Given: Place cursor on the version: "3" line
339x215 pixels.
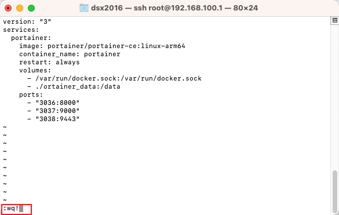Looking at the screenshot, I should click(27, 21).
